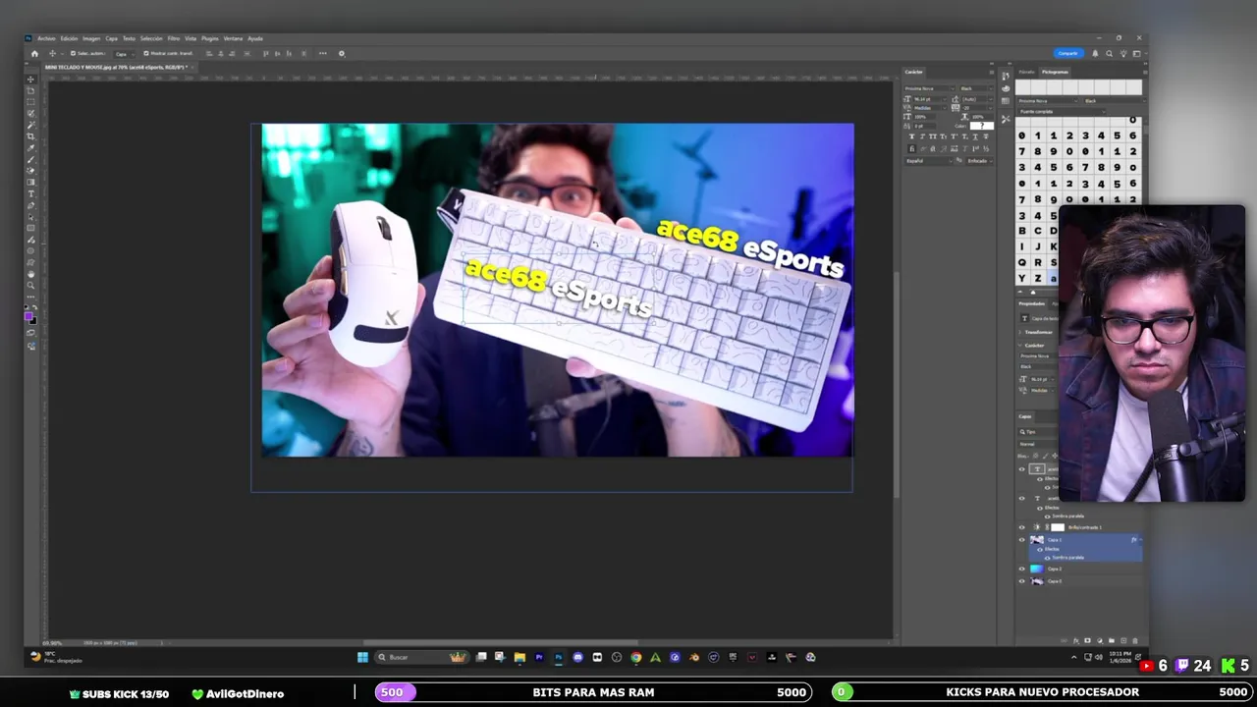Open the Filtro menu

pyautogui.click(x=174, y=39)
